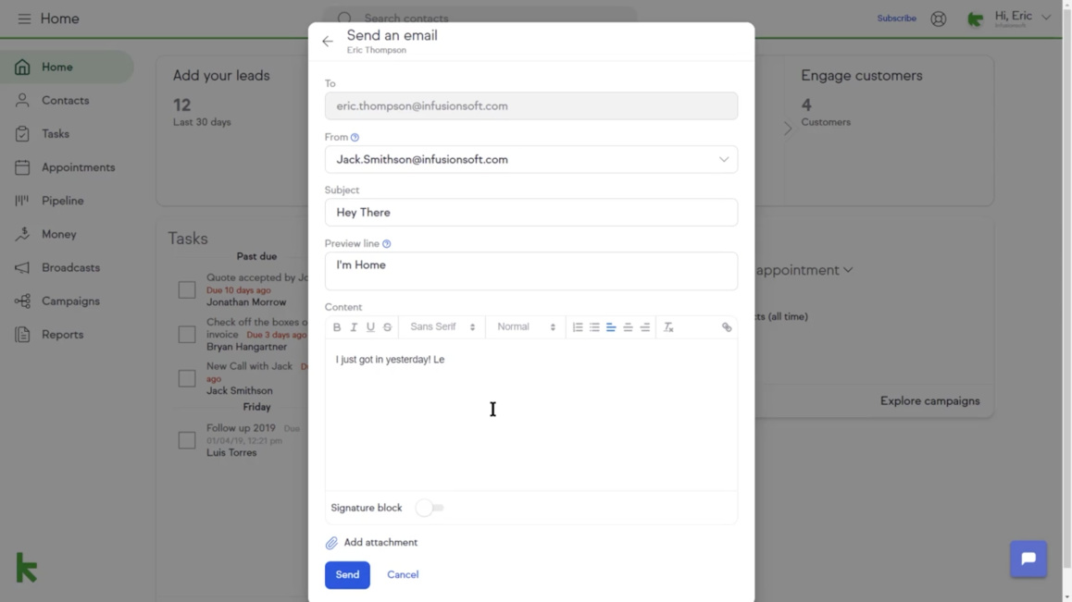Open the help icon in top bar
1072x602 pixels.
click(x=938, y=18)
